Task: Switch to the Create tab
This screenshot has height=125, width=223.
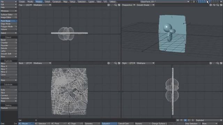Action: [x=22, y=2]
